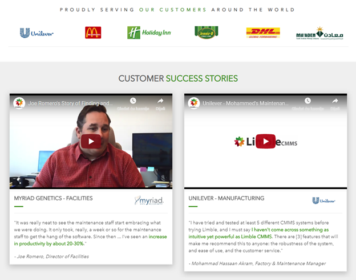
Task: Play the Joe Romero story video
Action: pyautogui.click(x=91, y=141)
